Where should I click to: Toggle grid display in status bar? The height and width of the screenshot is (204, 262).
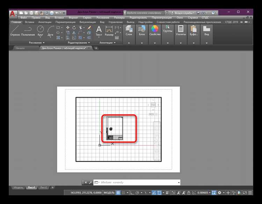pos(118,193)
